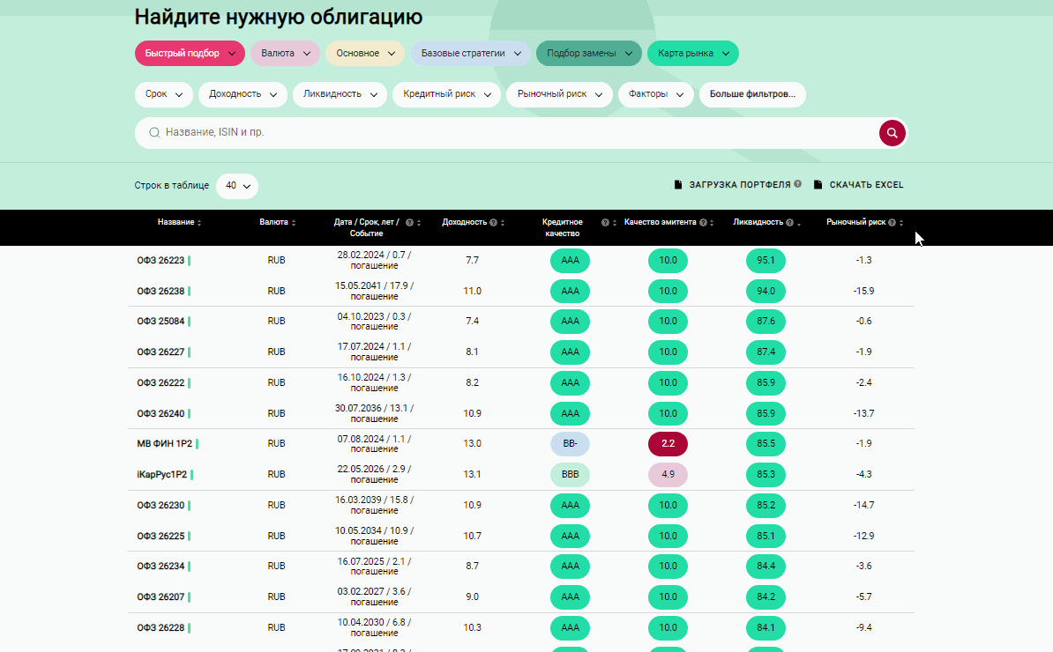Image resolution: width=1053 pixels, height=652 pixels.
Task: Click help icon next to Доходность column
Action: click(493, 223)
